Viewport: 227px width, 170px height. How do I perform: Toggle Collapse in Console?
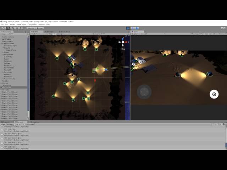10,124
